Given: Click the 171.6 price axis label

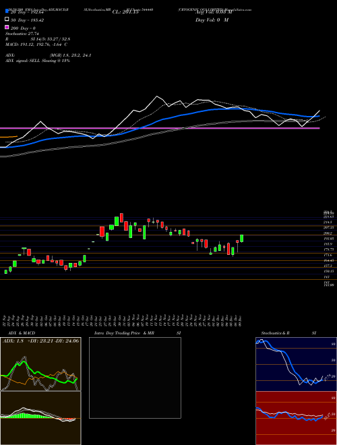Looking at the screenshot, I should [x=330, y=255].
